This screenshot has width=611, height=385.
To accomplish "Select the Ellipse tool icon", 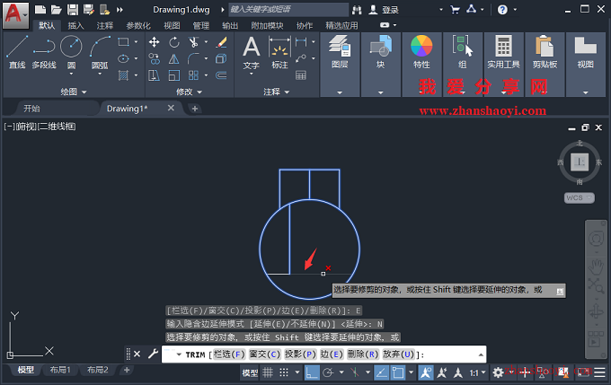I will coord(123,58).
